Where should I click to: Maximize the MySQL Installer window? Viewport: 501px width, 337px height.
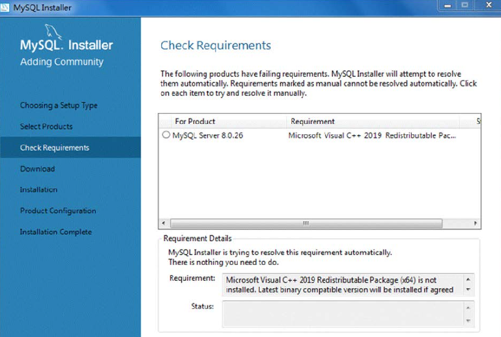tap(465, 5)
